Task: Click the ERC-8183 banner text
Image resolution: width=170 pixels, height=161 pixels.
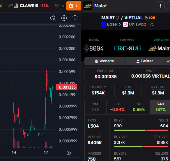Action: [x=127, y=48]
